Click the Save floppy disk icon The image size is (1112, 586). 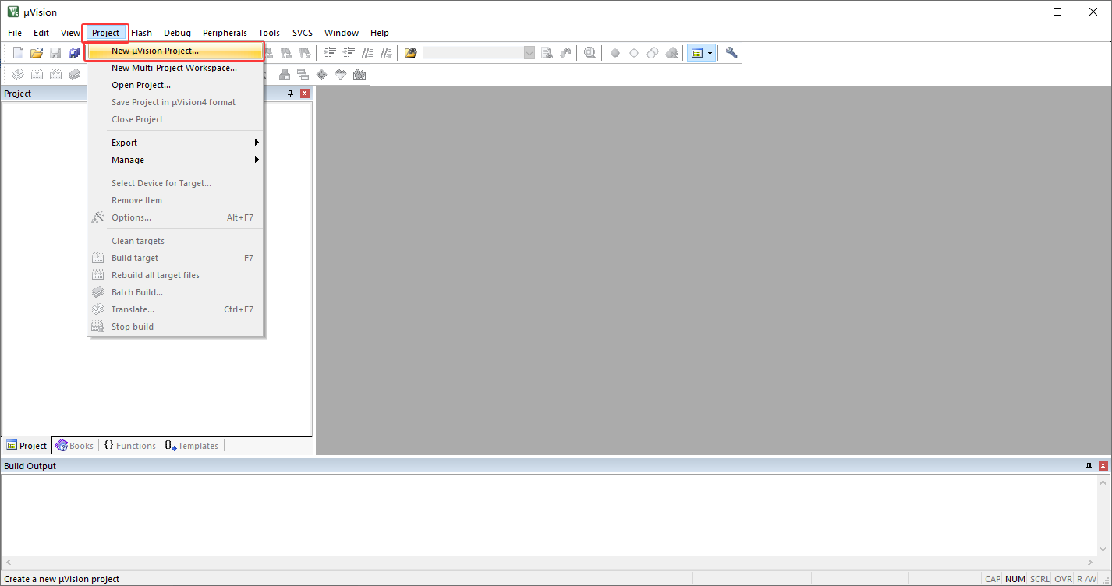tap(55, 53)
